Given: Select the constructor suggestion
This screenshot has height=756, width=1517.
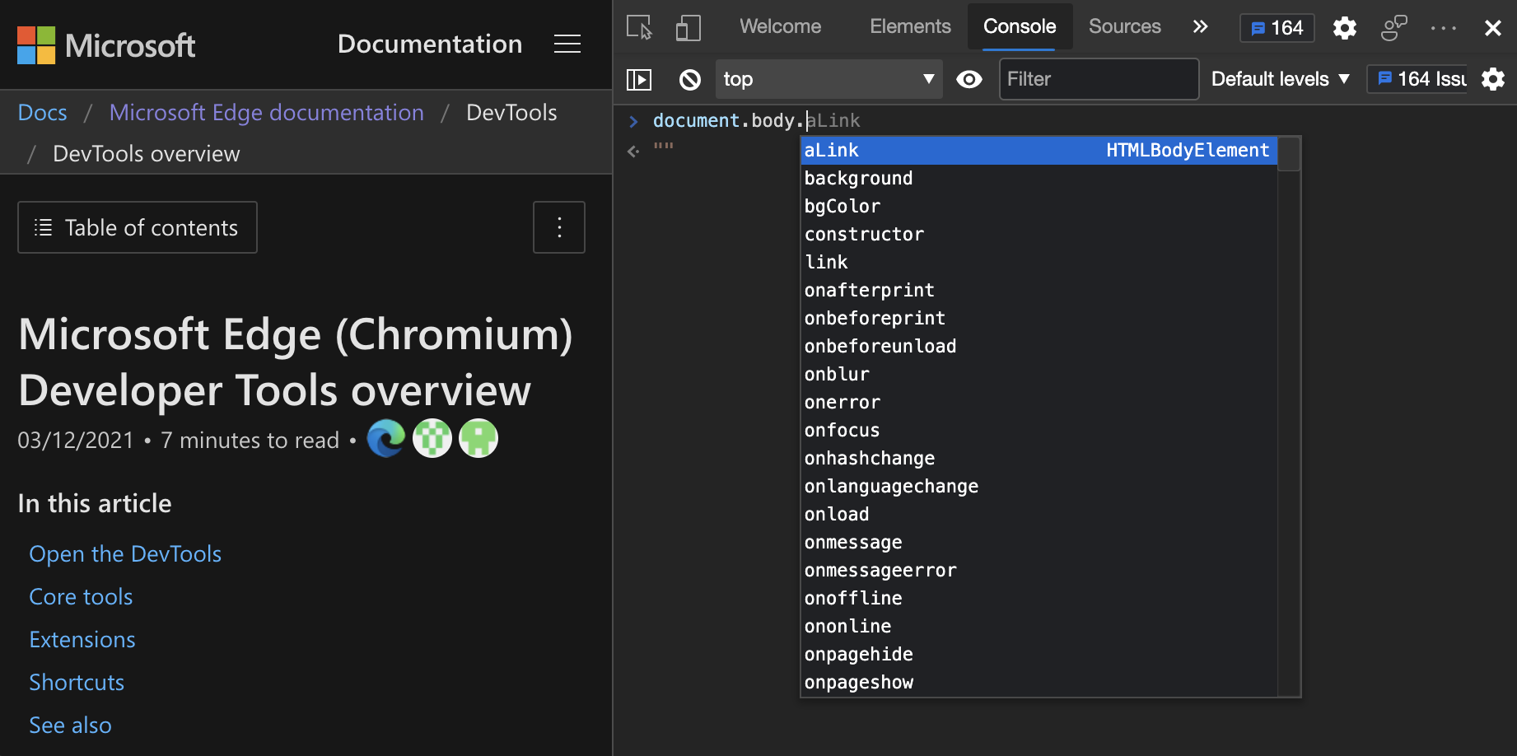Looking at the screenshot, I should pos(1039,234).
